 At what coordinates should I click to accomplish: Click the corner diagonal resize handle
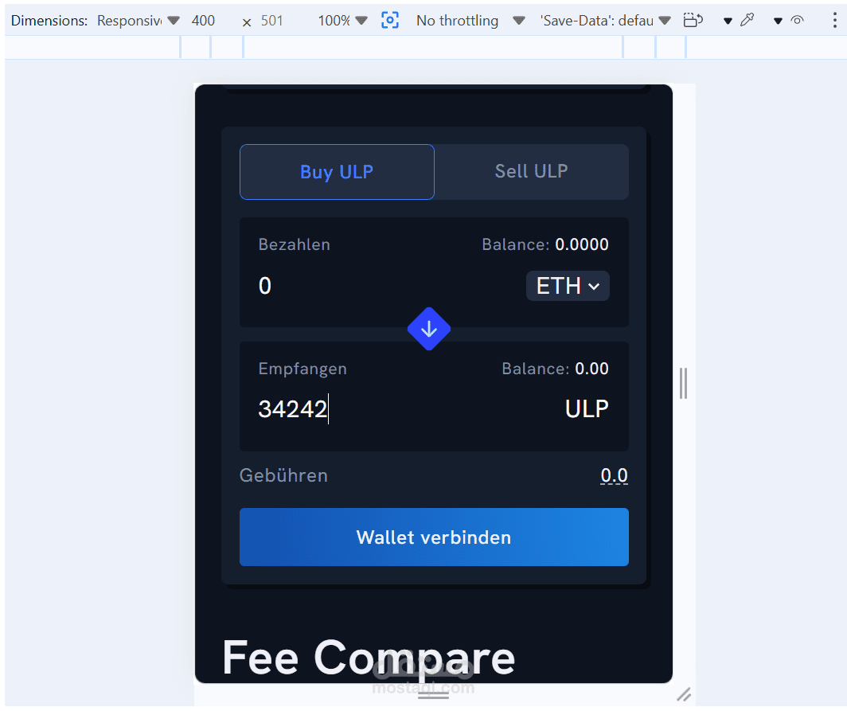tap(684, 694)
